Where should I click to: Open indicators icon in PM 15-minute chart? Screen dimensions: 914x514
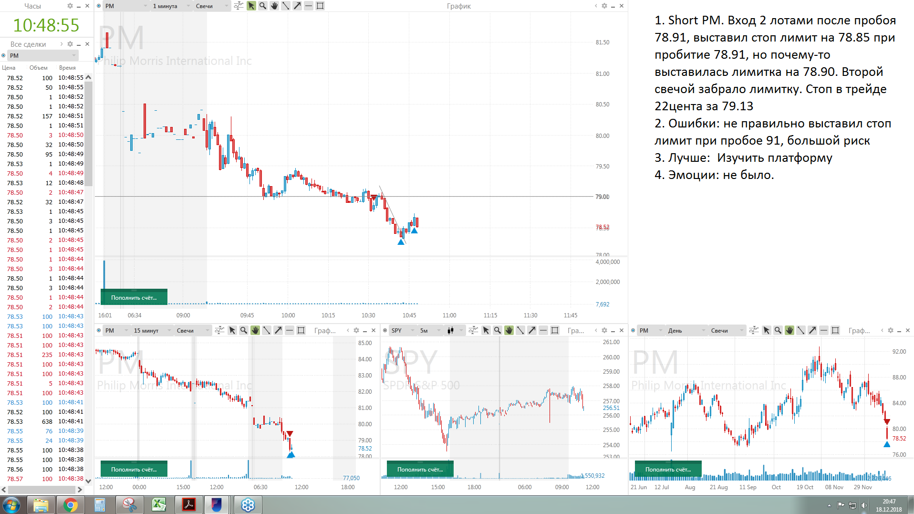click(x=219, y=330)
